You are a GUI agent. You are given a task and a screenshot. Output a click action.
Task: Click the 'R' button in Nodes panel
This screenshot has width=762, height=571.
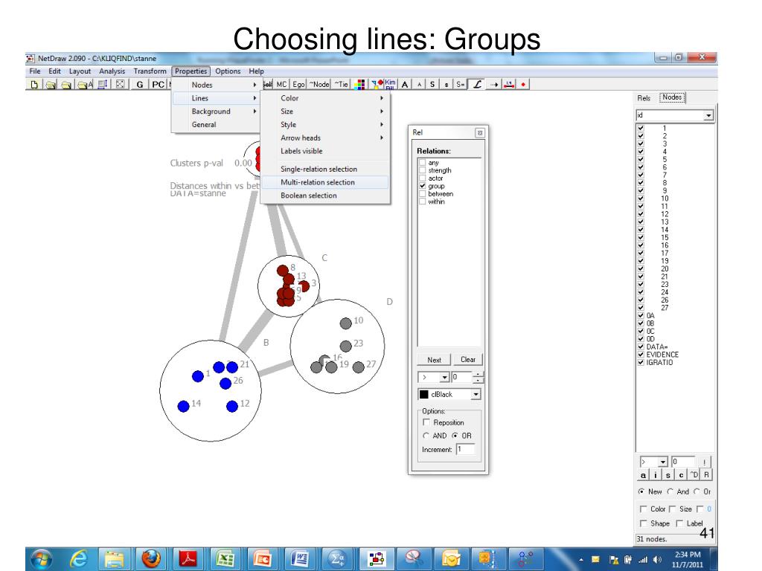pos(706,475)
